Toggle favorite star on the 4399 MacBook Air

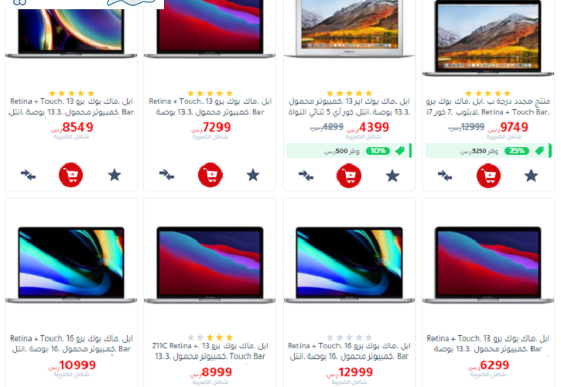tap(392, 176)
